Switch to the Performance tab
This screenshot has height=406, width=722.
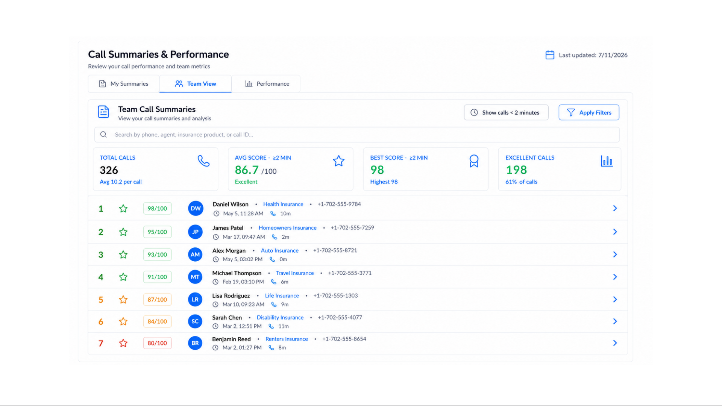[x=266, y=84]
